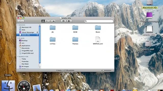Image resolution: width=163 pixels, height=91 pixels.
Task: Toggle toolbar with top-right pill button
Action: [x=112, y=18]
